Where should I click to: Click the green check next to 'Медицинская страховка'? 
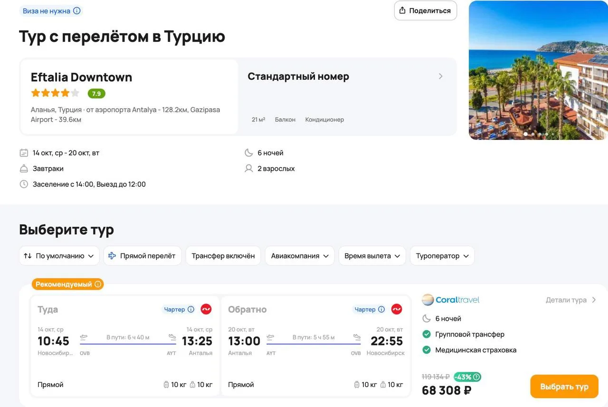[x=427, y=350]
